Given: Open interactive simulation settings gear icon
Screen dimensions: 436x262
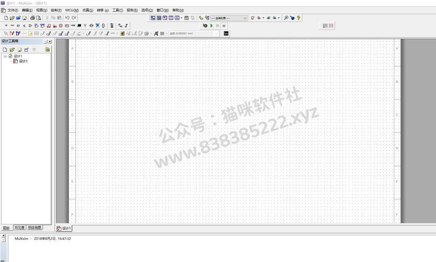Looking at the screenshot, I should [x=205, y=25].
